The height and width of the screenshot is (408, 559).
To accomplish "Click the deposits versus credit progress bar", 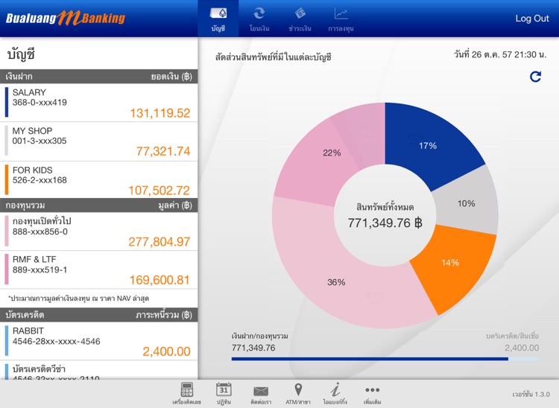I will coord(385,359).
